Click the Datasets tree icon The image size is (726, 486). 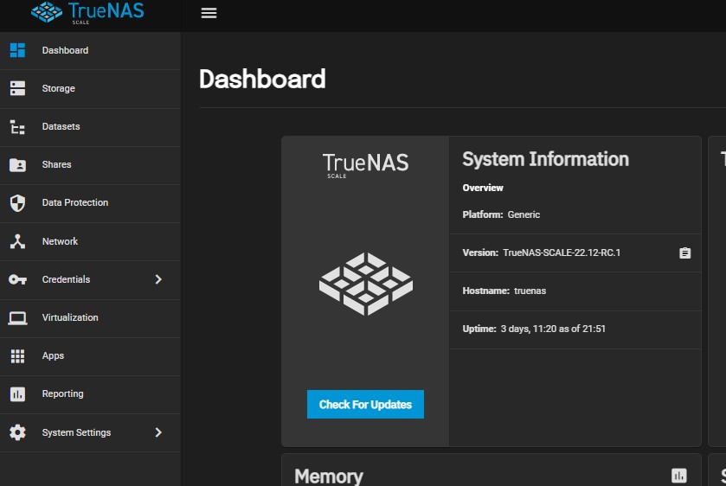17,126
